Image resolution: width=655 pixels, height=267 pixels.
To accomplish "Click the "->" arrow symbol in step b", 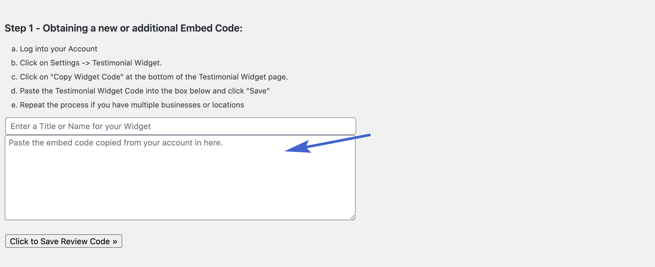I will click(86, 63).
